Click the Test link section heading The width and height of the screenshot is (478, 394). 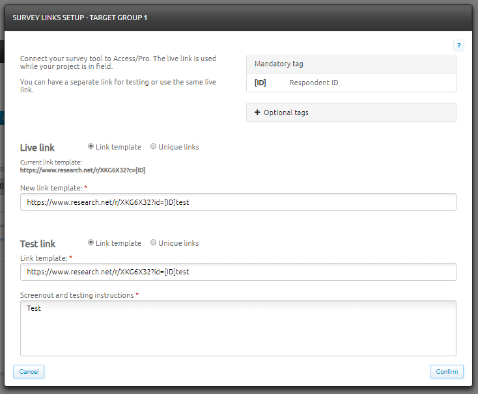click(x=38, y=244)
